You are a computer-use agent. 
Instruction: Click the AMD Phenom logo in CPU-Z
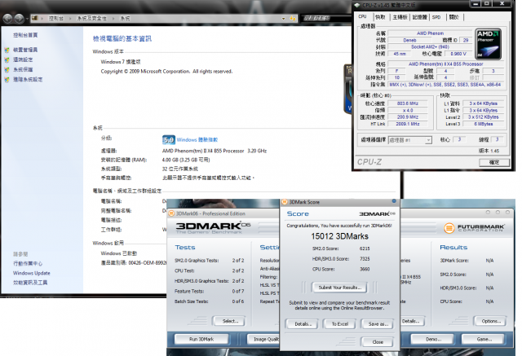[488, 44]
